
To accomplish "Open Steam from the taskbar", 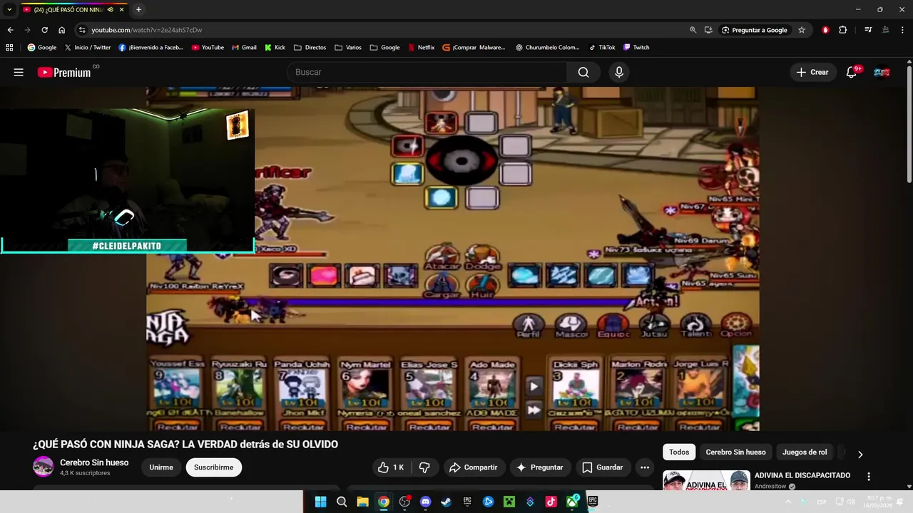I will point(447,502).
